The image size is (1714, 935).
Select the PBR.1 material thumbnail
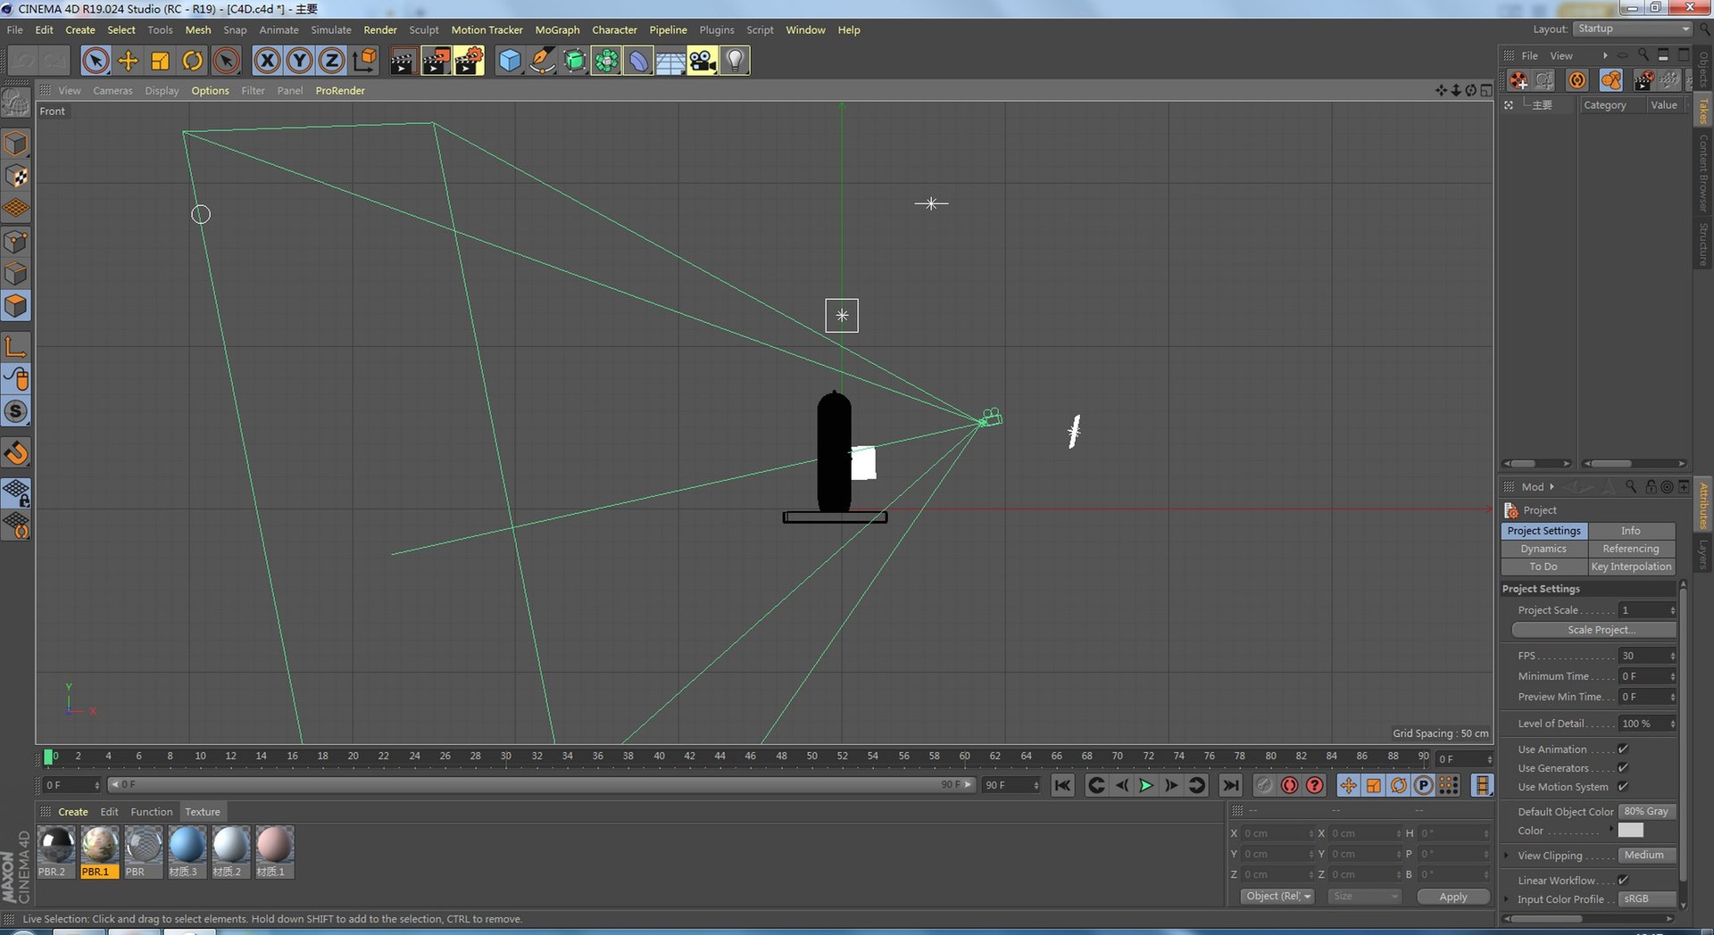[99, 845]
